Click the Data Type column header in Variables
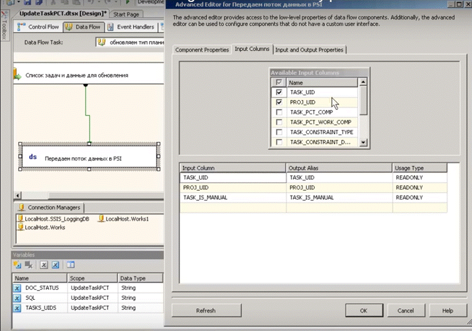 tap(140, 279)
